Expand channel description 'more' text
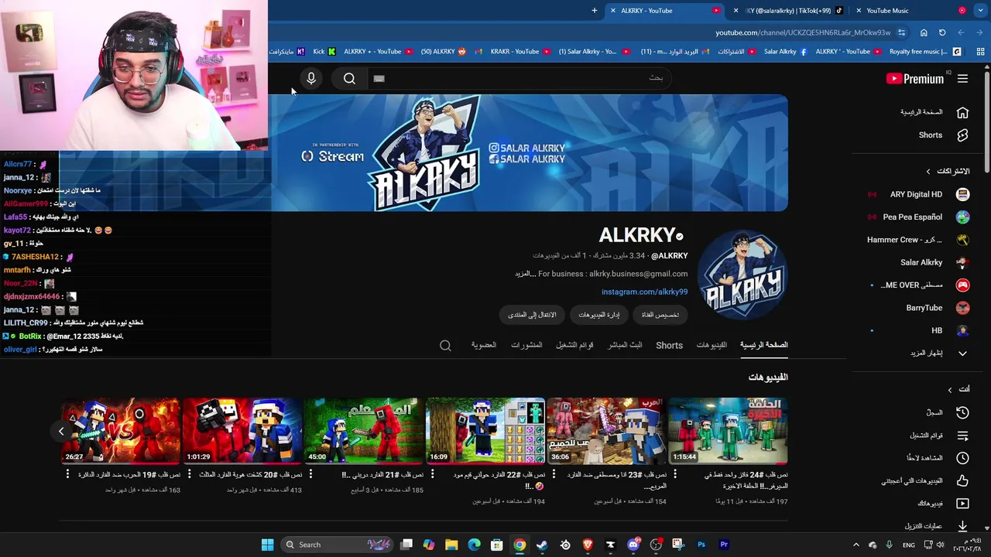991x557 pixels. tap(526, 274)
